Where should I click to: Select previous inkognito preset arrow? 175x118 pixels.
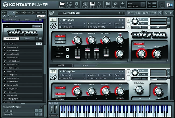119,71
